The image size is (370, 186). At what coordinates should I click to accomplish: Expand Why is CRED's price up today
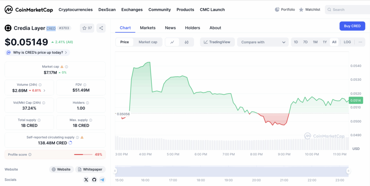pyautogui.click(x=38, y=53)
